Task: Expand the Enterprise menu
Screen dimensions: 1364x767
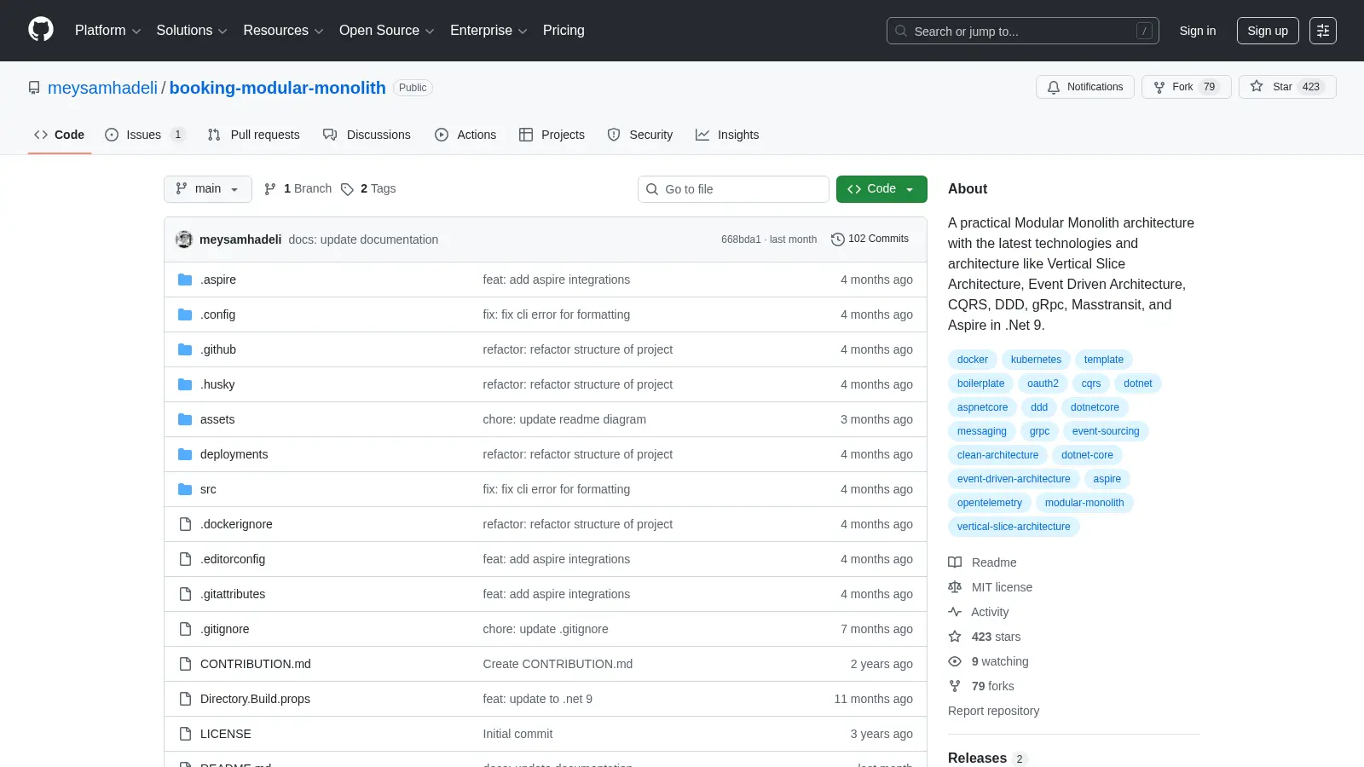Action: pyautogui.click(x=488, y=30)
